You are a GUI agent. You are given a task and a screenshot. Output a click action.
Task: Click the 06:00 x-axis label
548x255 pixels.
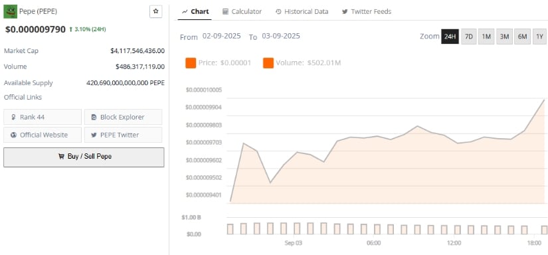pyautogui.click(x=373, y=243)
